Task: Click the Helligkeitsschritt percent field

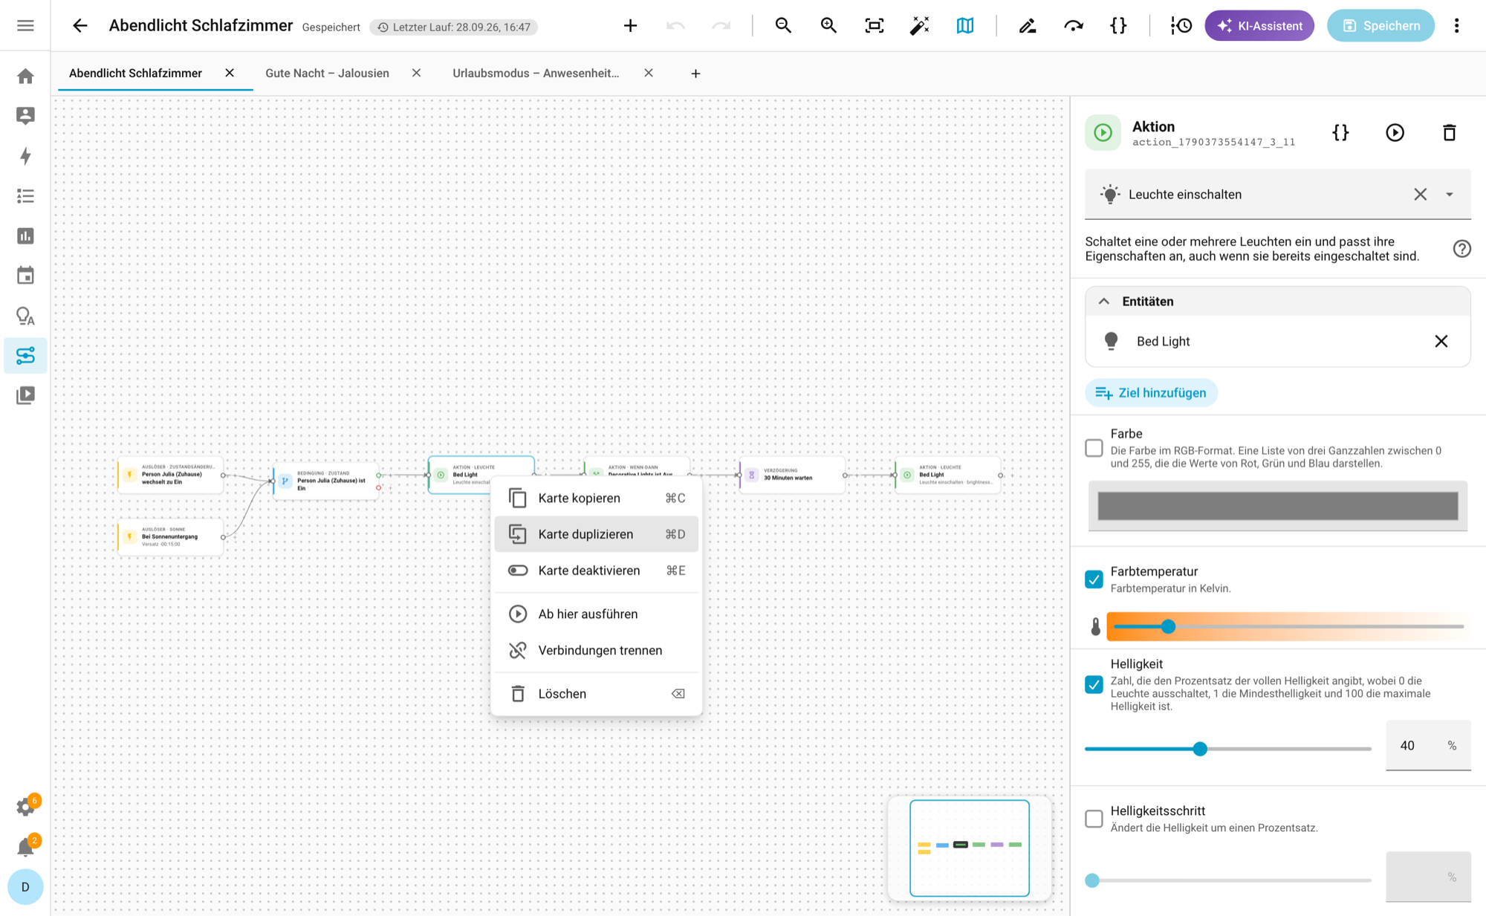Action: click(1428, 877)
